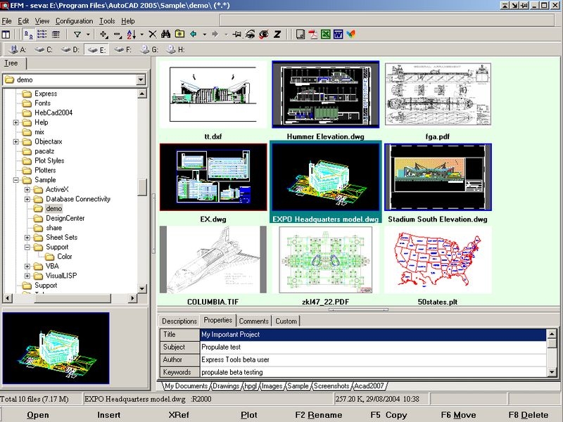Click the tree vertical scrollbar thumb
The width and height of the screenshot is (563, 422).
pyautogui.click(x=142, y=187)
